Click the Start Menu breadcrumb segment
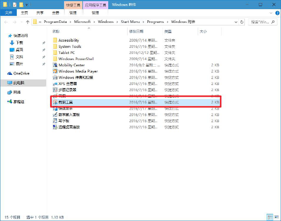The image size is (281, 221). coord(130,22)
